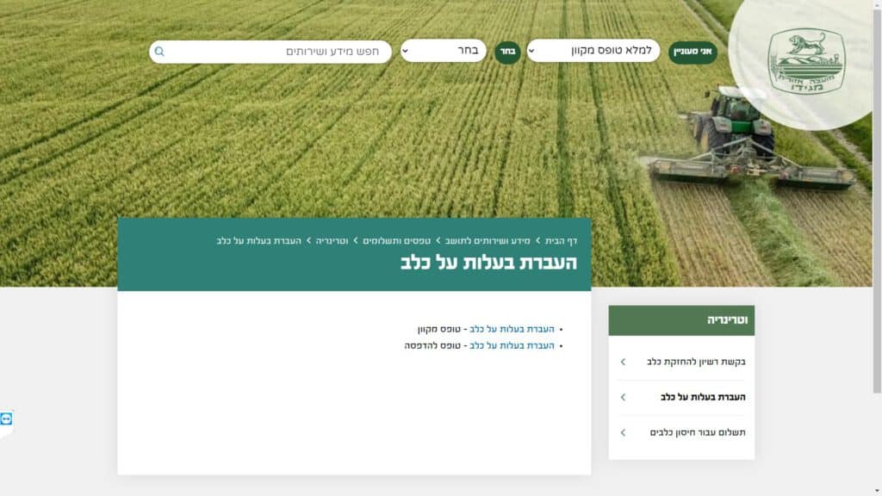
Task: Click the green בחר button
Action: click(x=507, y=52)
